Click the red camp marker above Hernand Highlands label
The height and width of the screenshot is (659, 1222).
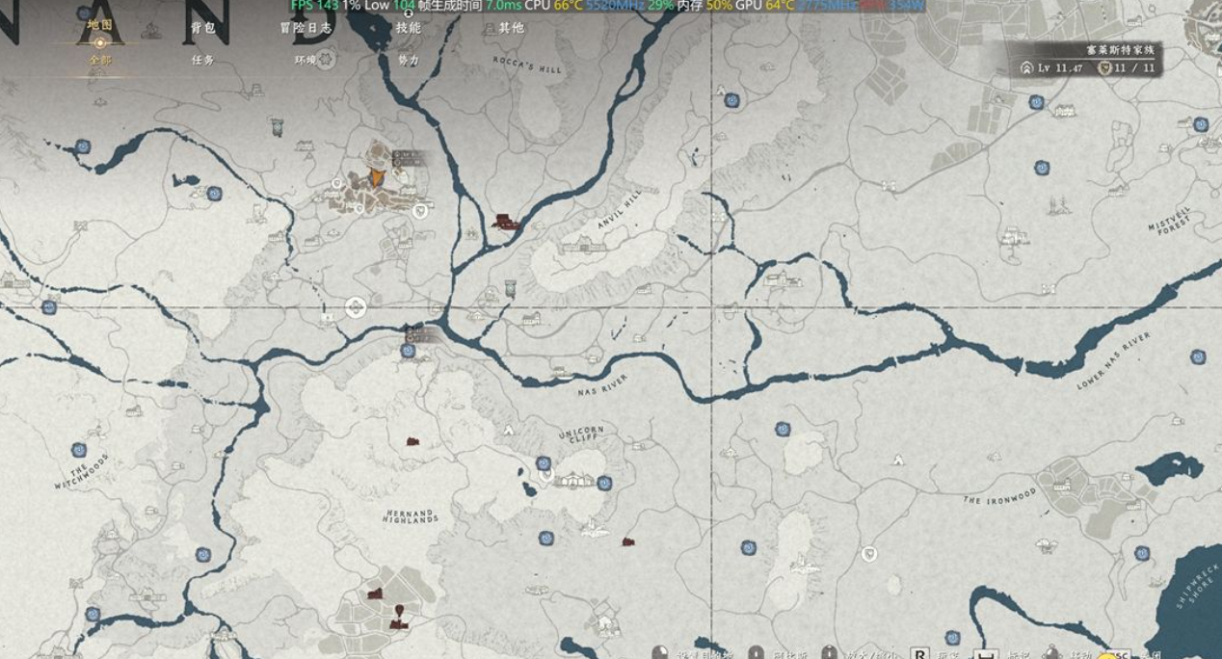pos(412,441)
